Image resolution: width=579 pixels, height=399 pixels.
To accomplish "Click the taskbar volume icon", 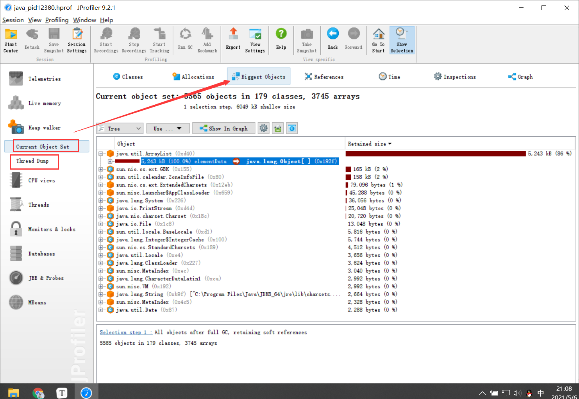I will click(x=517, y=393).
